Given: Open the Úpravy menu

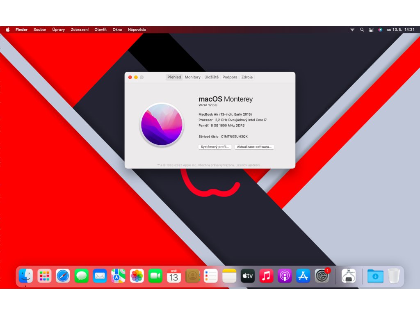Looking at the screenshot, I should point(58,30).
